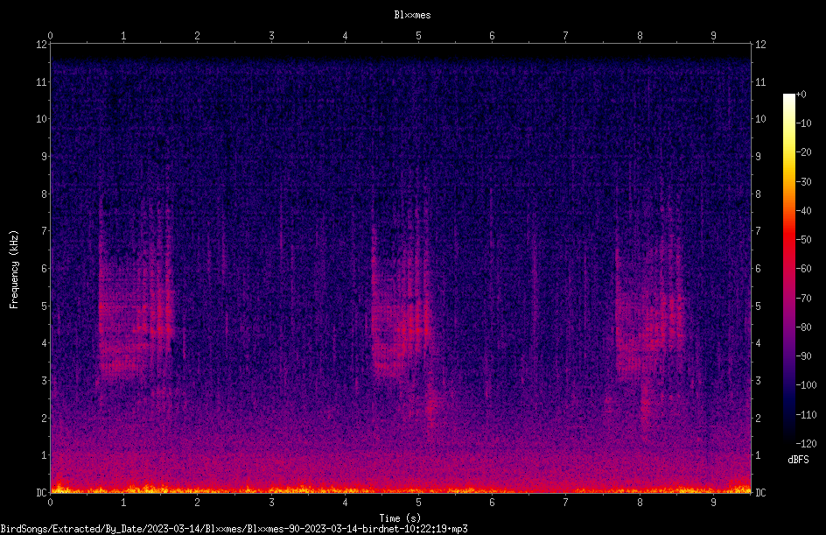Click the 9 kHz label on left axis
Screen dimensions: 826x535
(44, 156)
